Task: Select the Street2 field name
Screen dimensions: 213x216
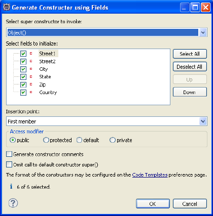Action: pos(47,61)
